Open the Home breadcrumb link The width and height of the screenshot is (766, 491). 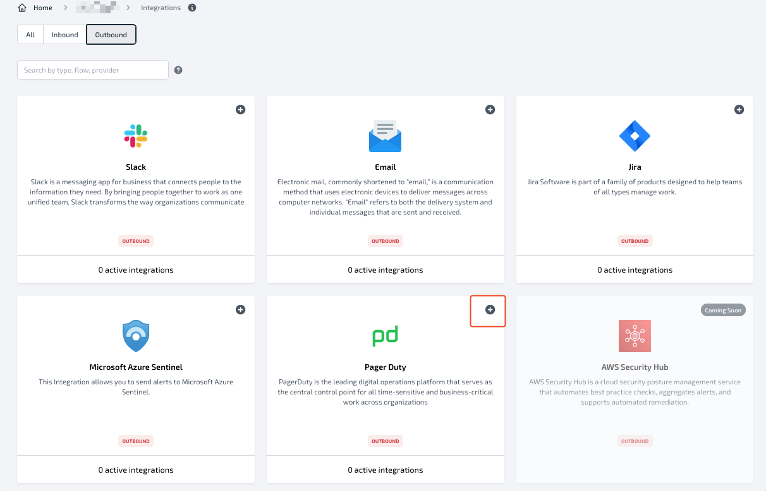[42, 8]
